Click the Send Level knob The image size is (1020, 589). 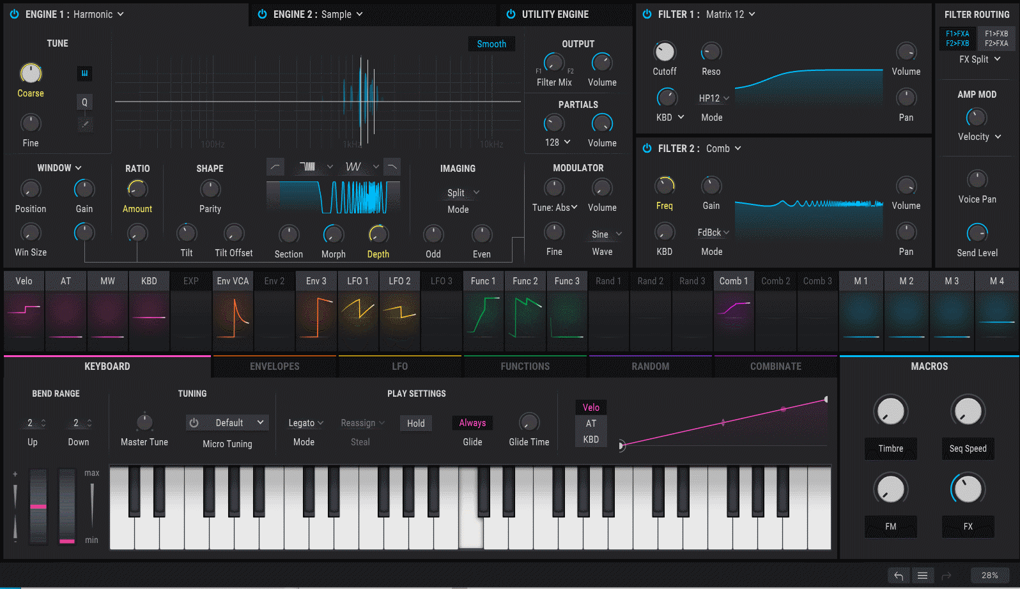tap(977, 233)
